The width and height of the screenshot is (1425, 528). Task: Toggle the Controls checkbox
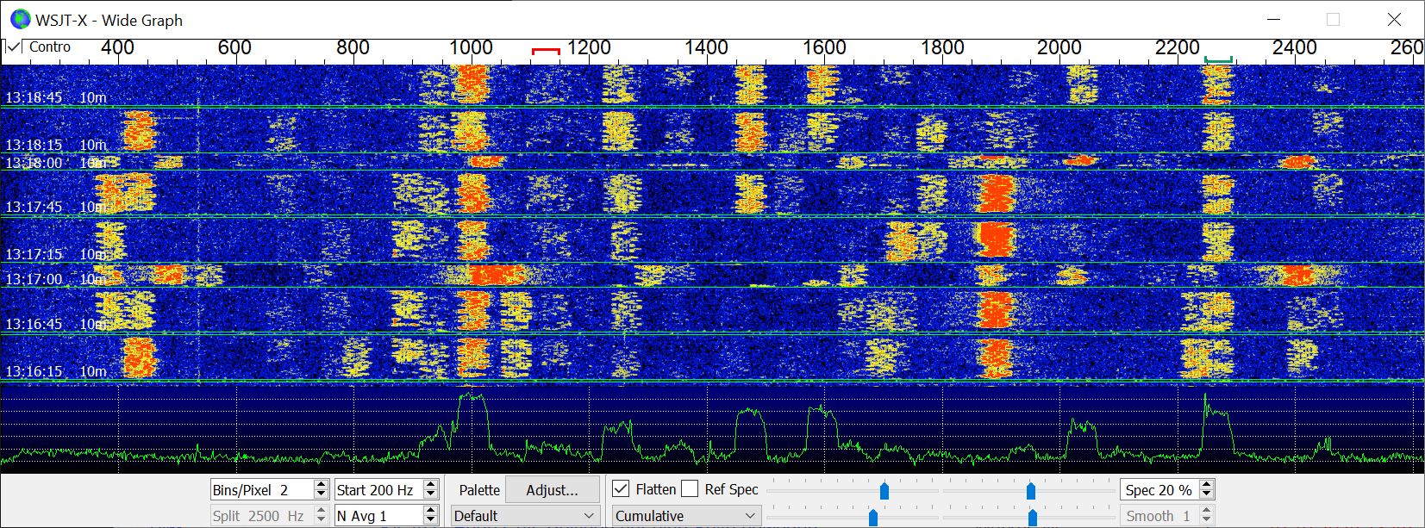(x=13, y=47)
